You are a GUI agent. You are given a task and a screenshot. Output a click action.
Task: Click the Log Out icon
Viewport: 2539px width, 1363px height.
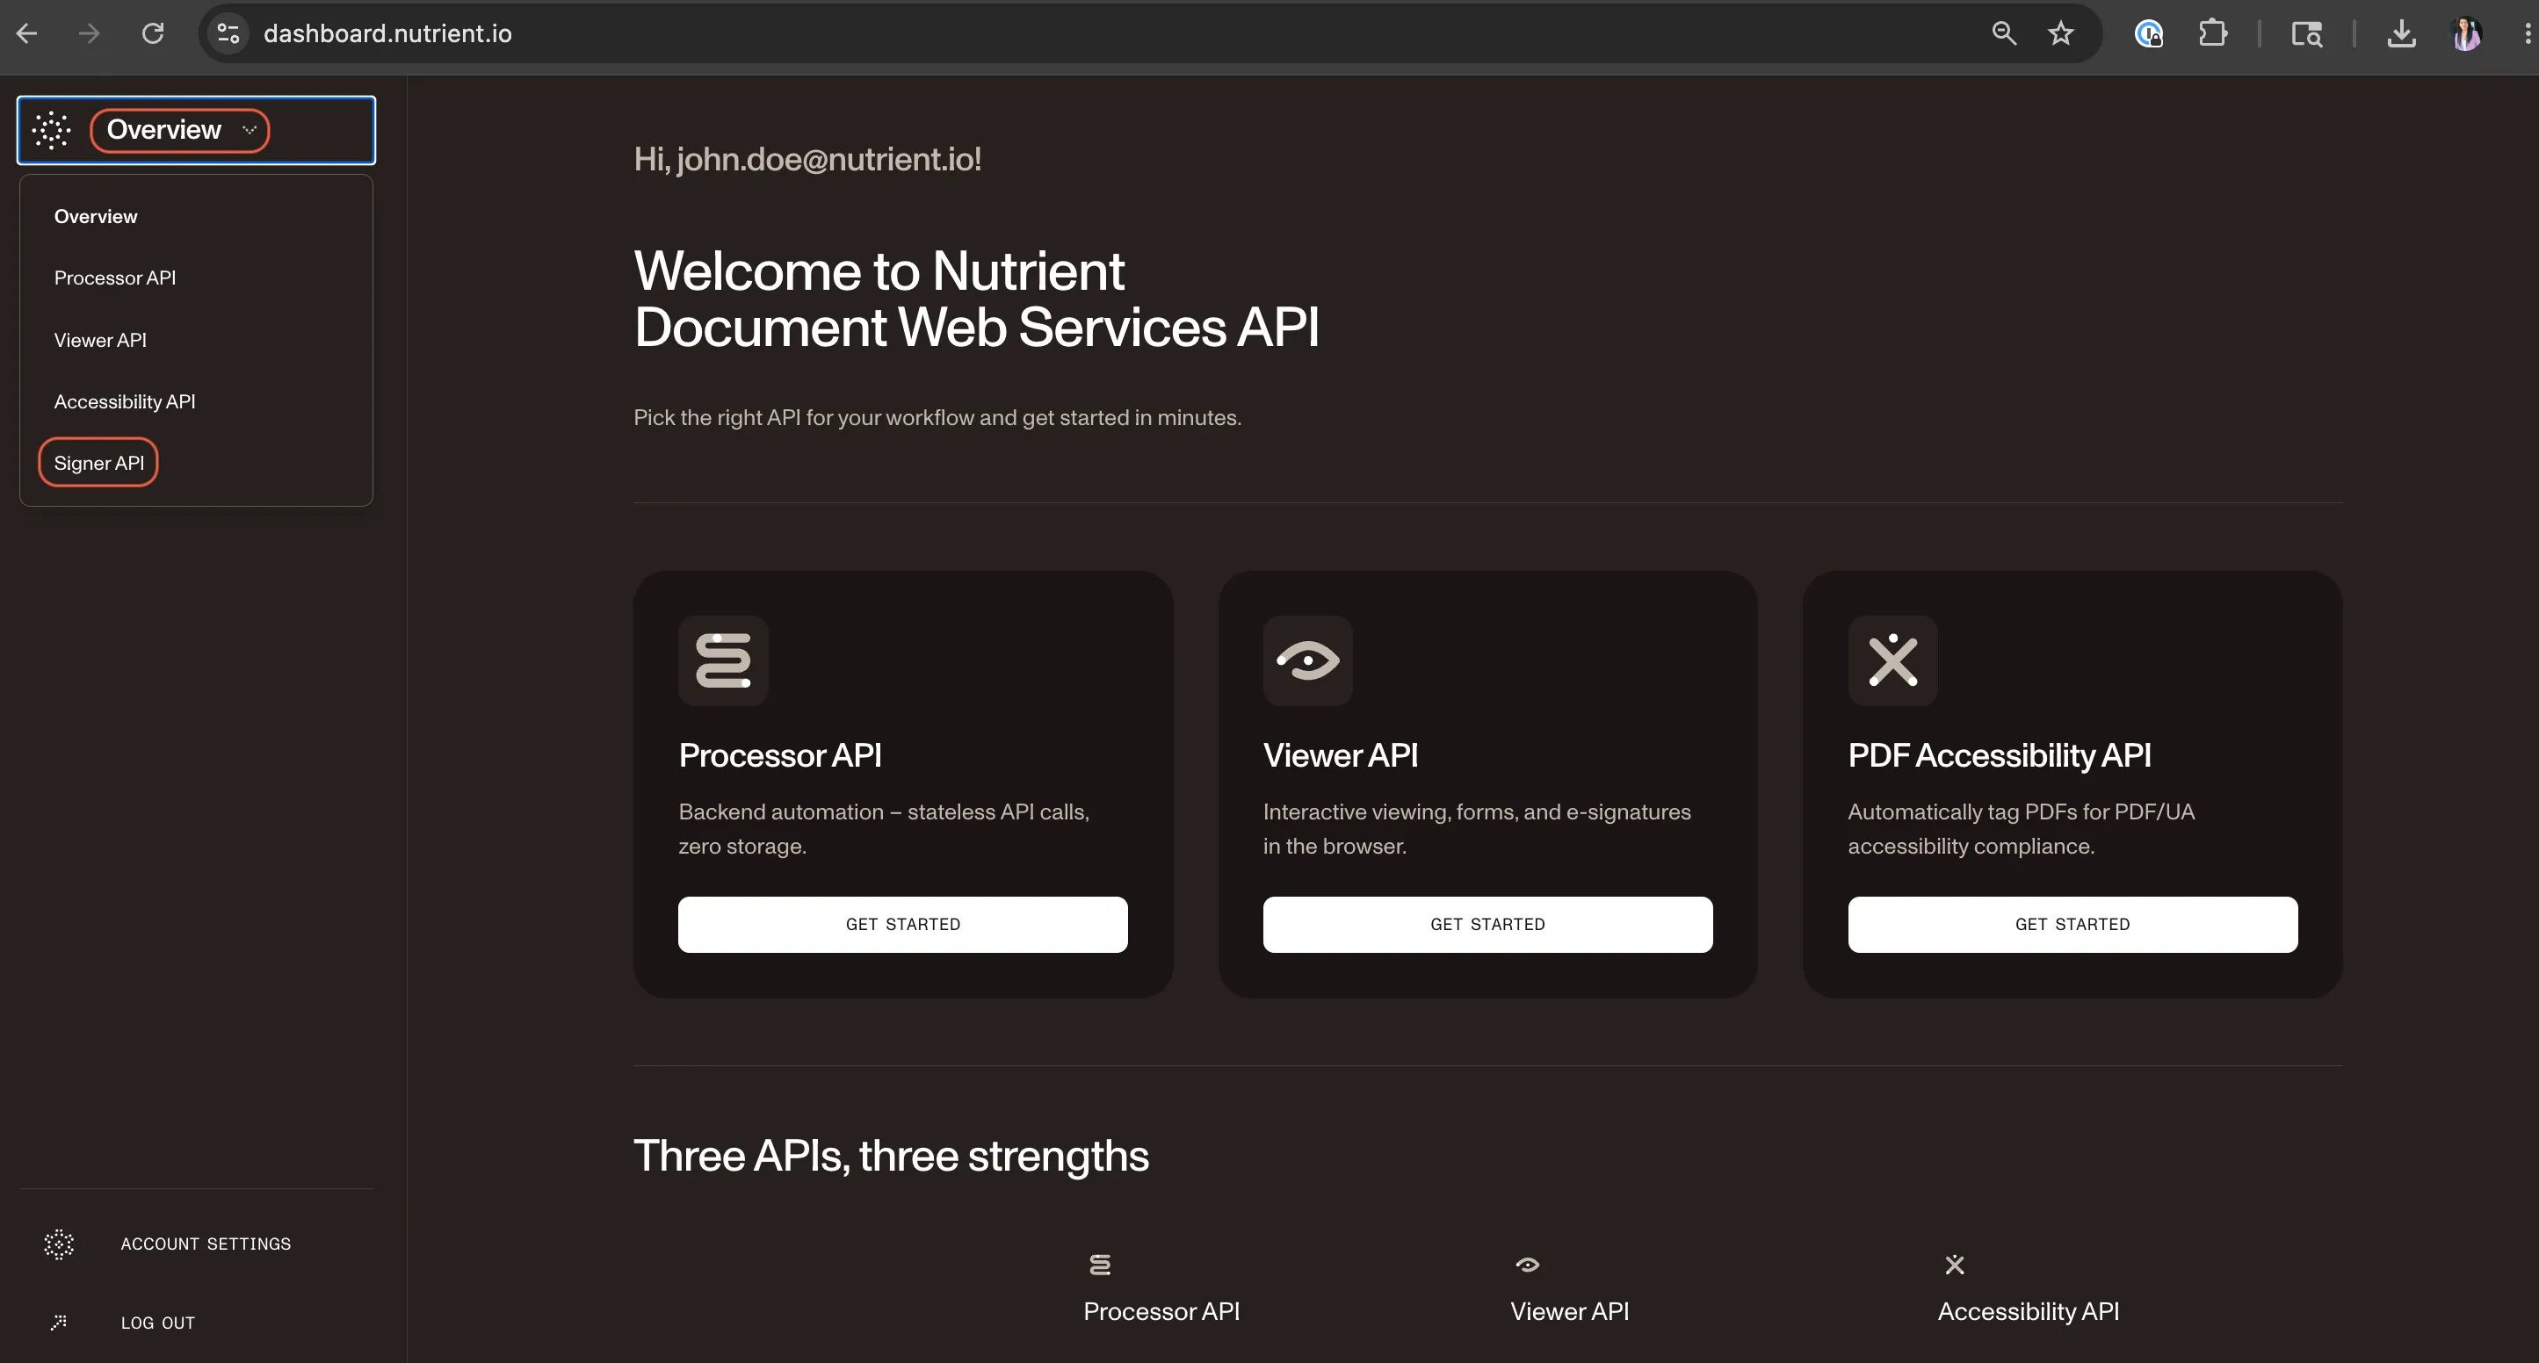(x=59, y=1323)
